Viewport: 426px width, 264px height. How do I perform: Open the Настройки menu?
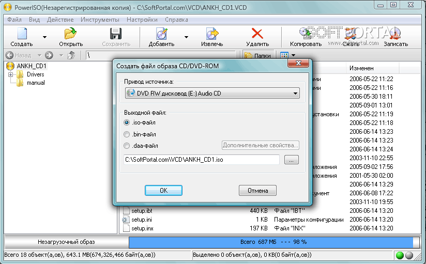click(x=142, y=20)
